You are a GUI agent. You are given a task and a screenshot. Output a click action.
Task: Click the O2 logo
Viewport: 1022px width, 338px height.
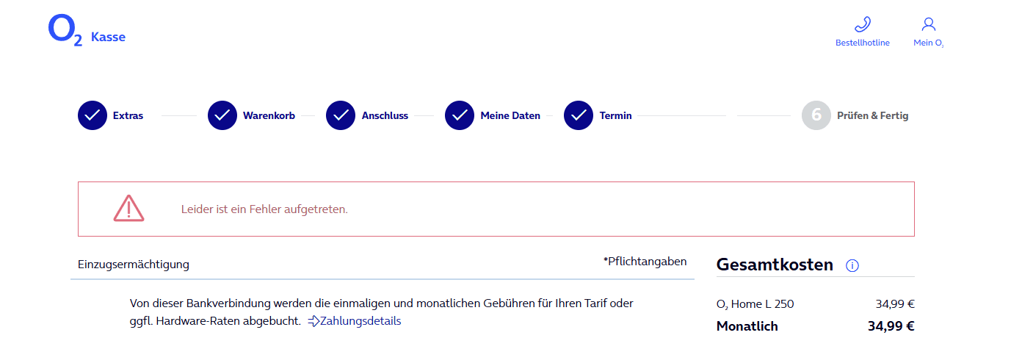pyautogui.click(x=65, y=32)
